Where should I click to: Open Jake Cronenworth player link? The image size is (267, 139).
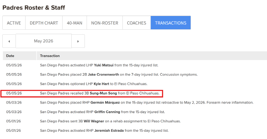[x=103, y=74]
